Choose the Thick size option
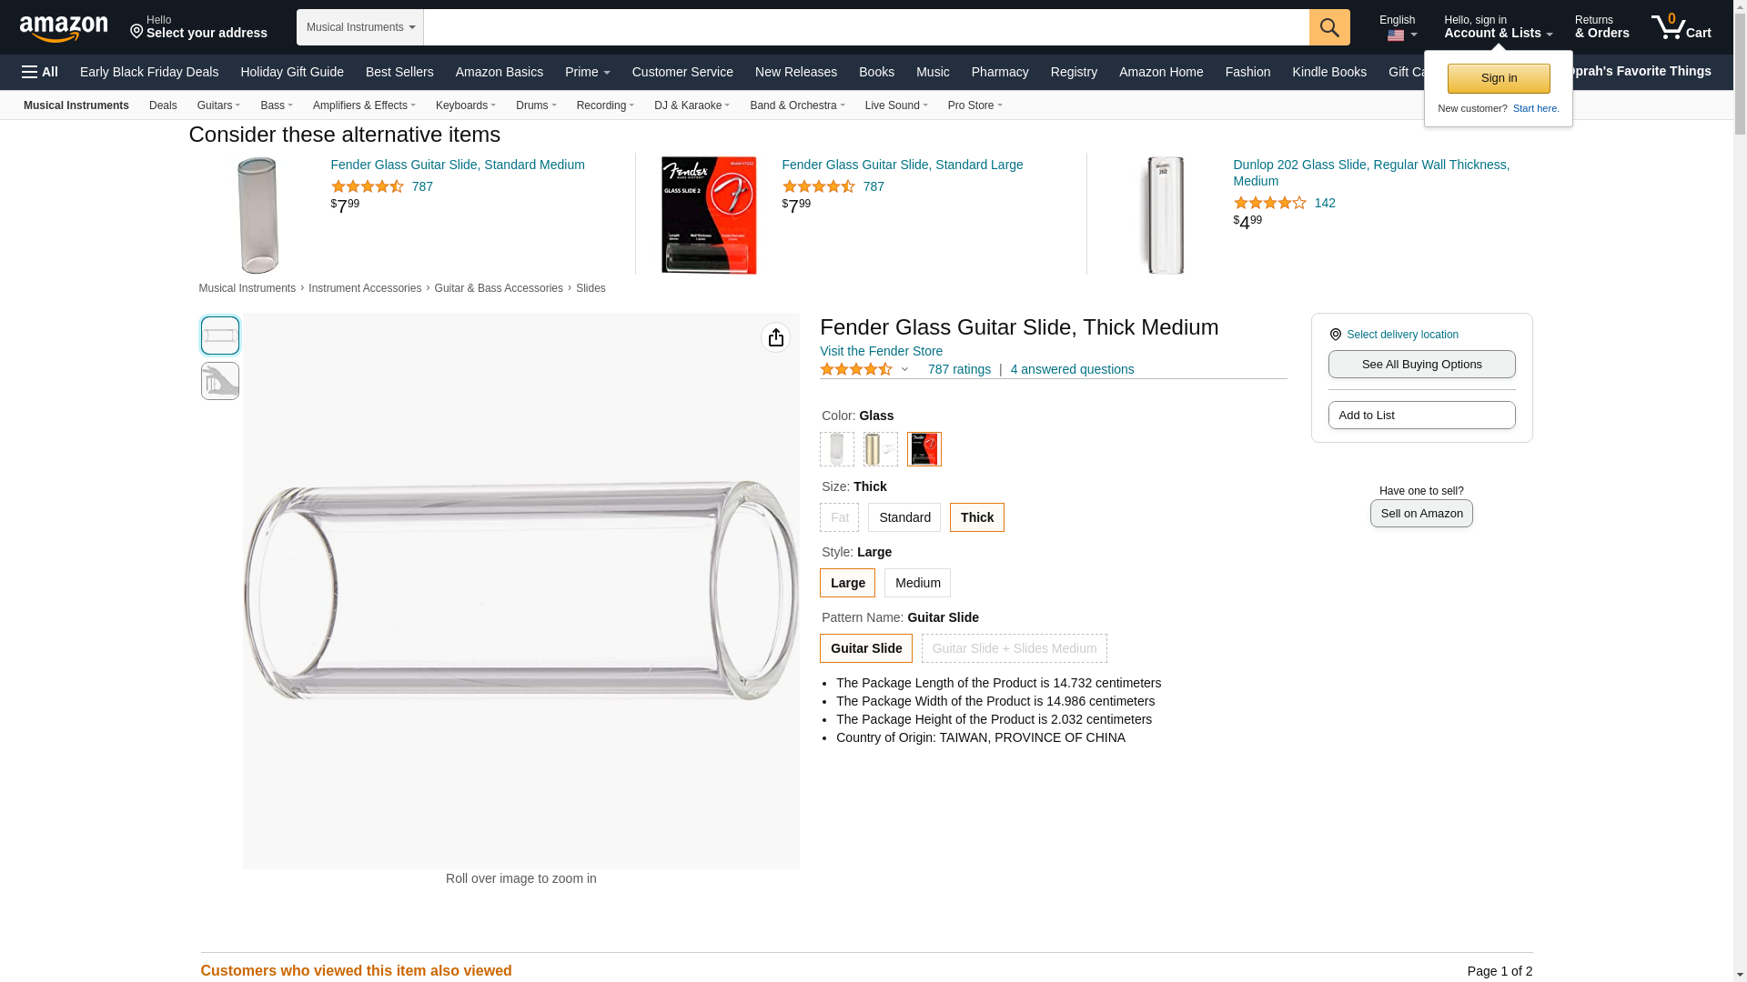The image size is (1747, 982). tap(976, 517)
